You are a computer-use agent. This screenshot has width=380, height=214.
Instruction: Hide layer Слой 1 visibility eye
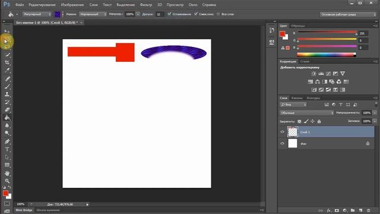(283, 132)
